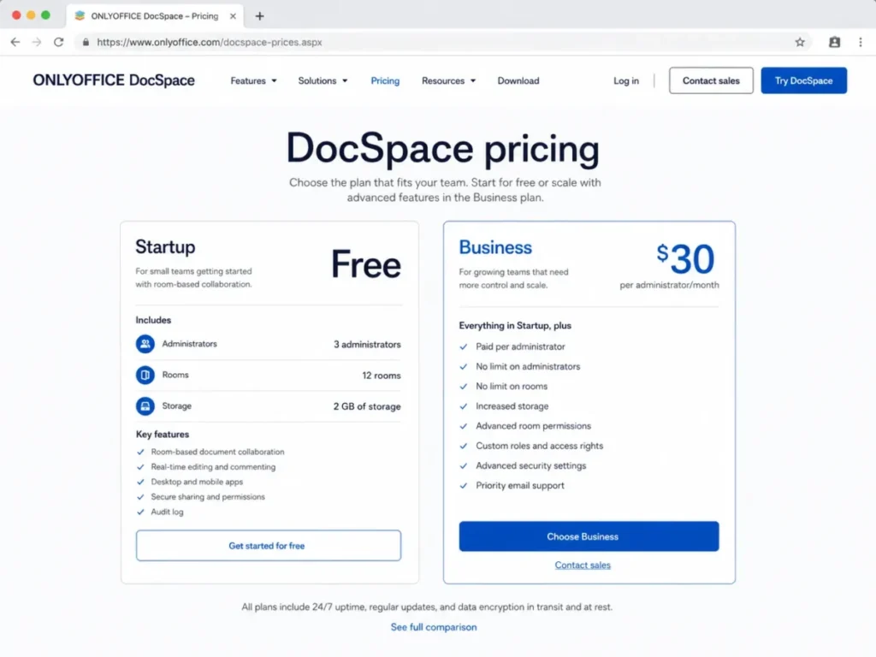Screen dimensions: 876x657
Task: Click the checkmark beside Priority email support
Action: [463, 486]
